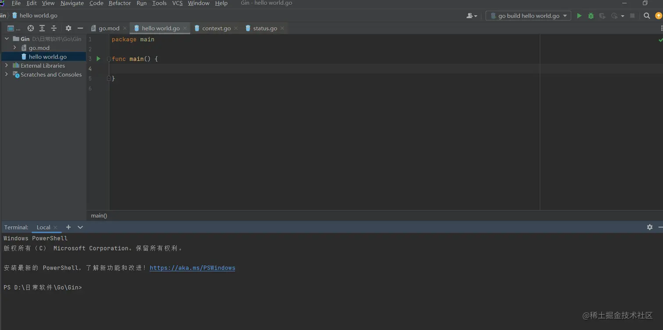This screenshot has height=330, width=663.
Task: Click Expand All in the Project panel
Action: click(42, 28)
